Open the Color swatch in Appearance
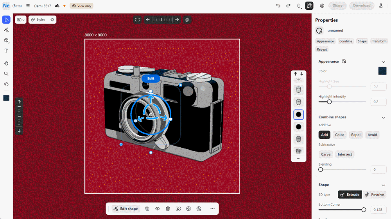 click(382, 71)
